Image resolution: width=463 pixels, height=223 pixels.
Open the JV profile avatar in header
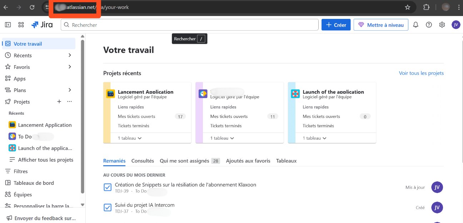coord(455,25)
